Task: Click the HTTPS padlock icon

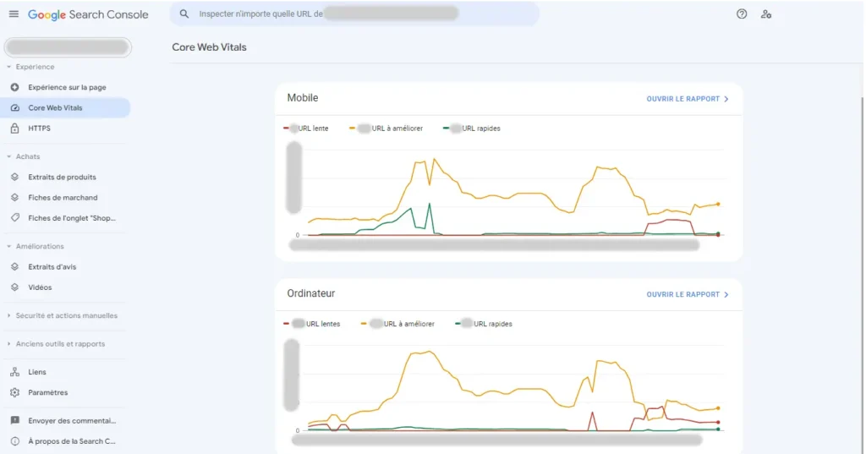Action: tap(15, 129)
